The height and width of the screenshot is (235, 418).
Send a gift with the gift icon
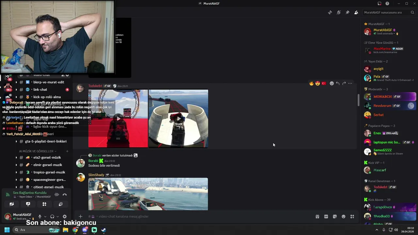[x=317, y=216]
